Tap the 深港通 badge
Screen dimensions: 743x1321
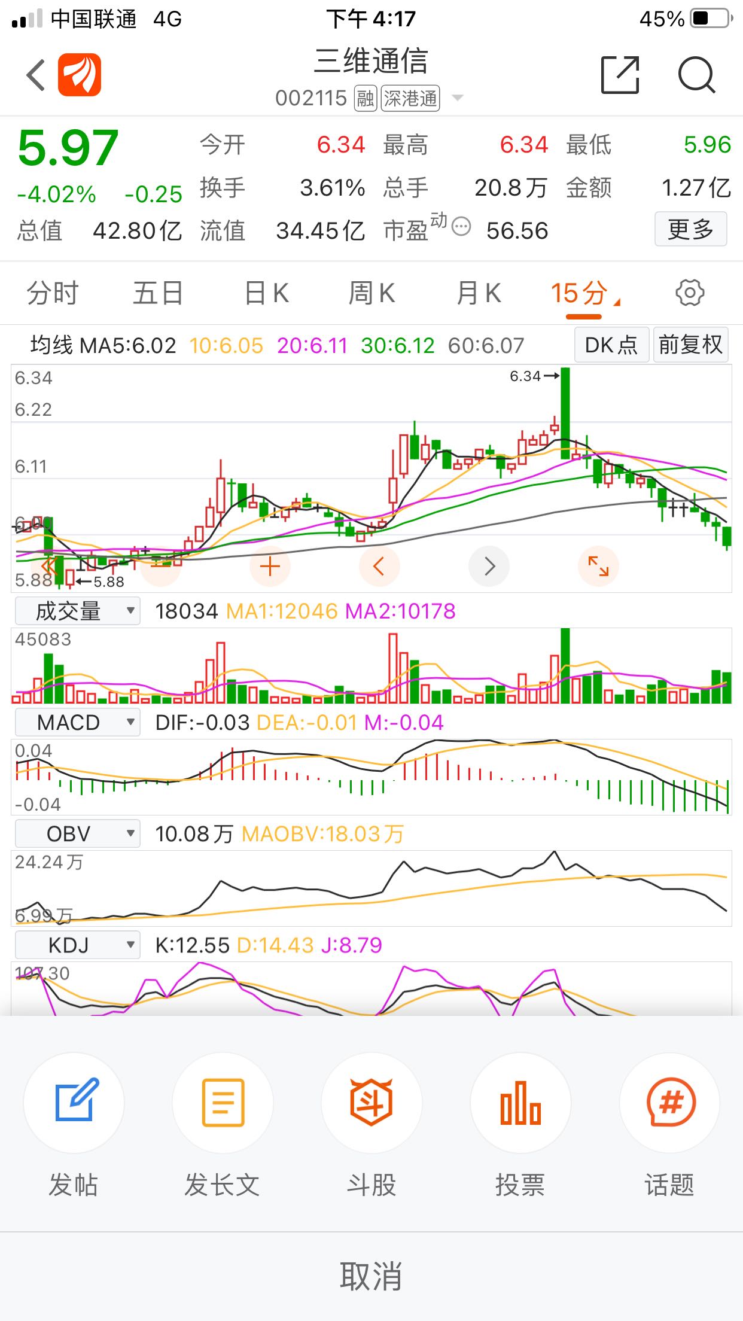[x=410, y=98]
